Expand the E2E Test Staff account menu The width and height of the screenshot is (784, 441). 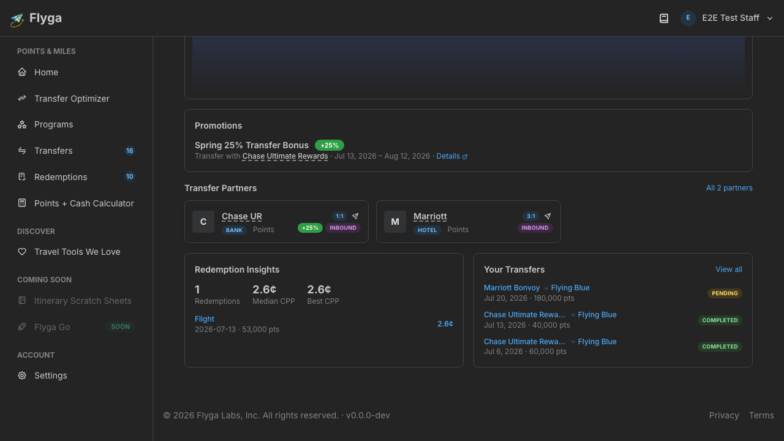[x=728, y=18]
